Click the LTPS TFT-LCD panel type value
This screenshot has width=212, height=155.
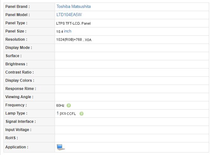click(73, 23)
